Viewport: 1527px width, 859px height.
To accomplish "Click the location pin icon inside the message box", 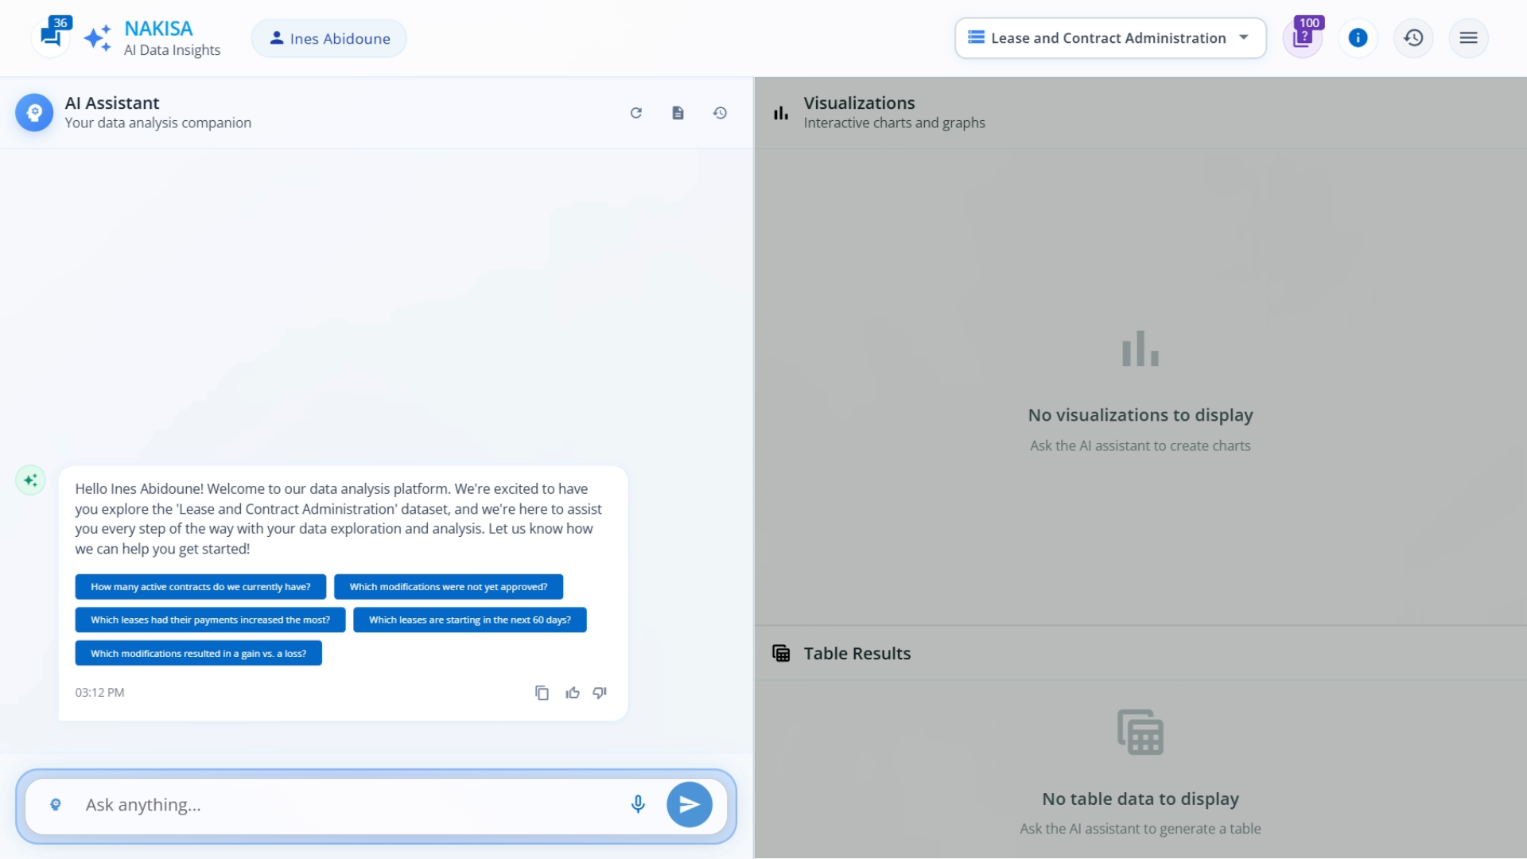I will click(x=56, y=804).
